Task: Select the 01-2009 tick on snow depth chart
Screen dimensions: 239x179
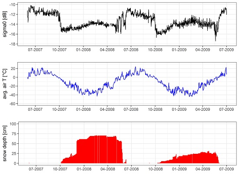Action: pos(179,169)
